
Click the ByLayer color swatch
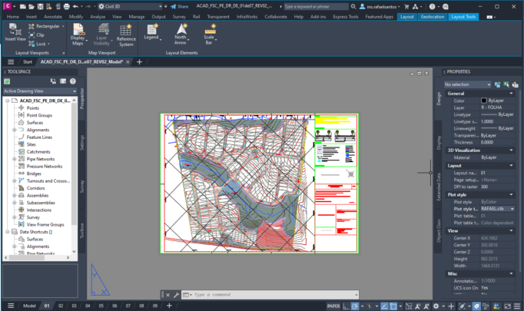coord(484,101)
